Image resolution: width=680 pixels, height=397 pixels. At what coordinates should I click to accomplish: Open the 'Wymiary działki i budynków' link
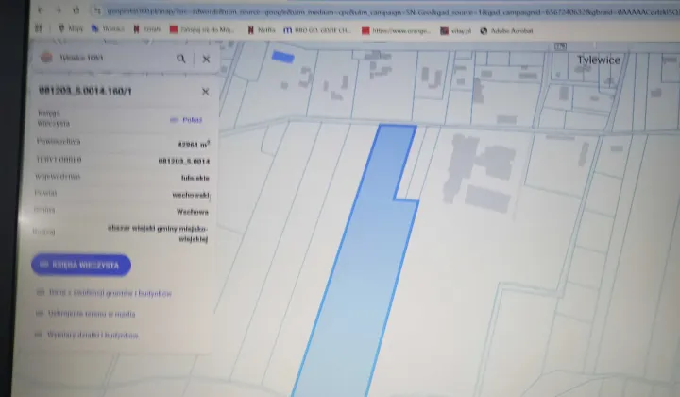[x=87, y=335]
